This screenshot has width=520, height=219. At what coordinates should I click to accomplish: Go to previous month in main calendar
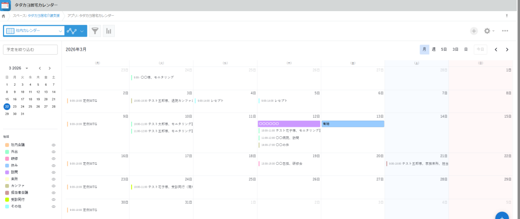496,50
